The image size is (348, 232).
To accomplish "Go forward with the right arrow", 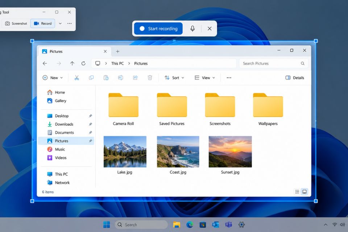I will [x=59, y=63].
